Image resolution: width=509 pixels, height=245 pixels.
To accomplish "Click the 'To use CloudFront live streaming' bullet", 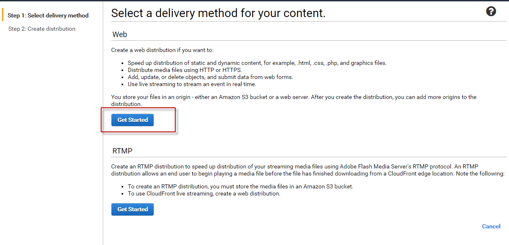I will [204, 193].
